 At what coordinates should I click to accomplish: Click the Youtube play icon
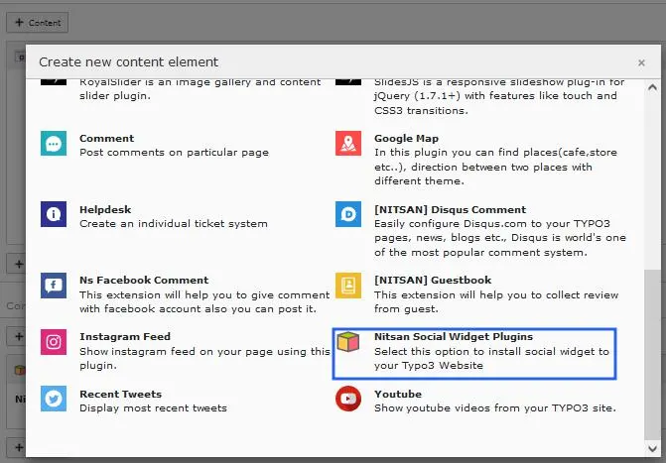[x=348, y=399]
